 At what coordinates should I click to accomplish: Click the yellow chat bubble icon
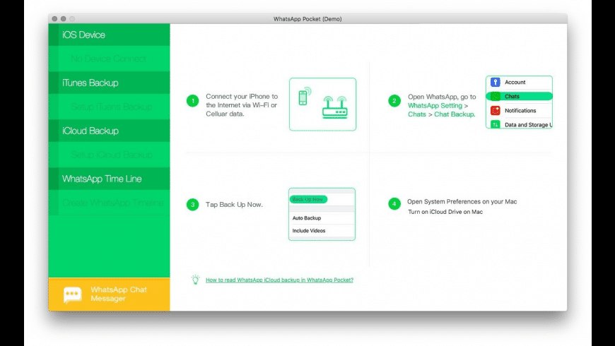pos(73,294)
